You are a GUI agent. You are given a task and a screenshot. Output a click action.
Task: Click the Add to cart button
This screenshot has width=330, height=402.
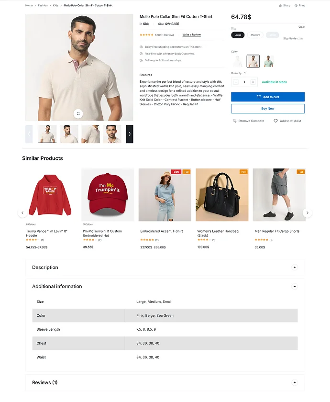click(x=268, y=97)
